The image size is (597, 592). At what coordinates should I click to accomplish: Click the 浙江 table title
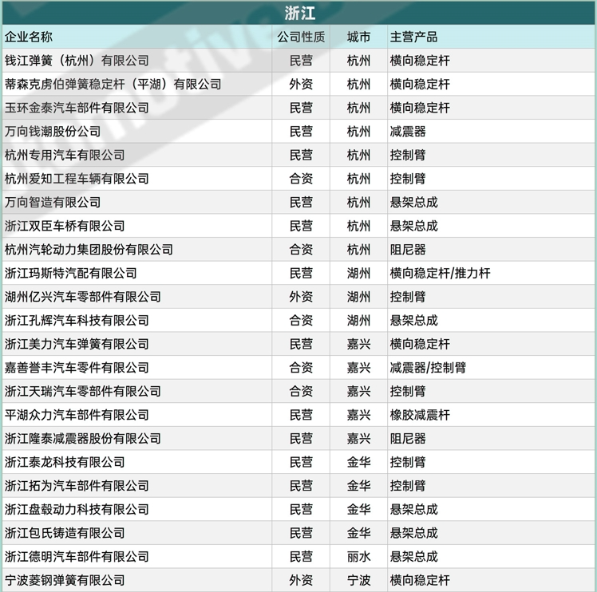(299, 14)
